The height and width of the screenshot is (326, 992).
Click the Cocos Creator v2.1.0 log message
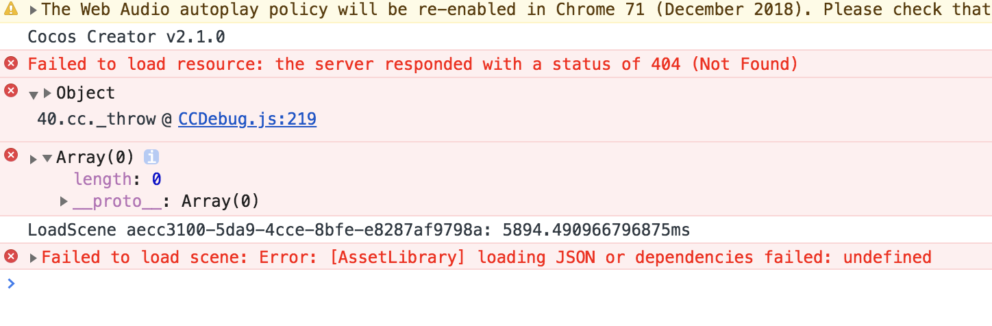point(126,37)
